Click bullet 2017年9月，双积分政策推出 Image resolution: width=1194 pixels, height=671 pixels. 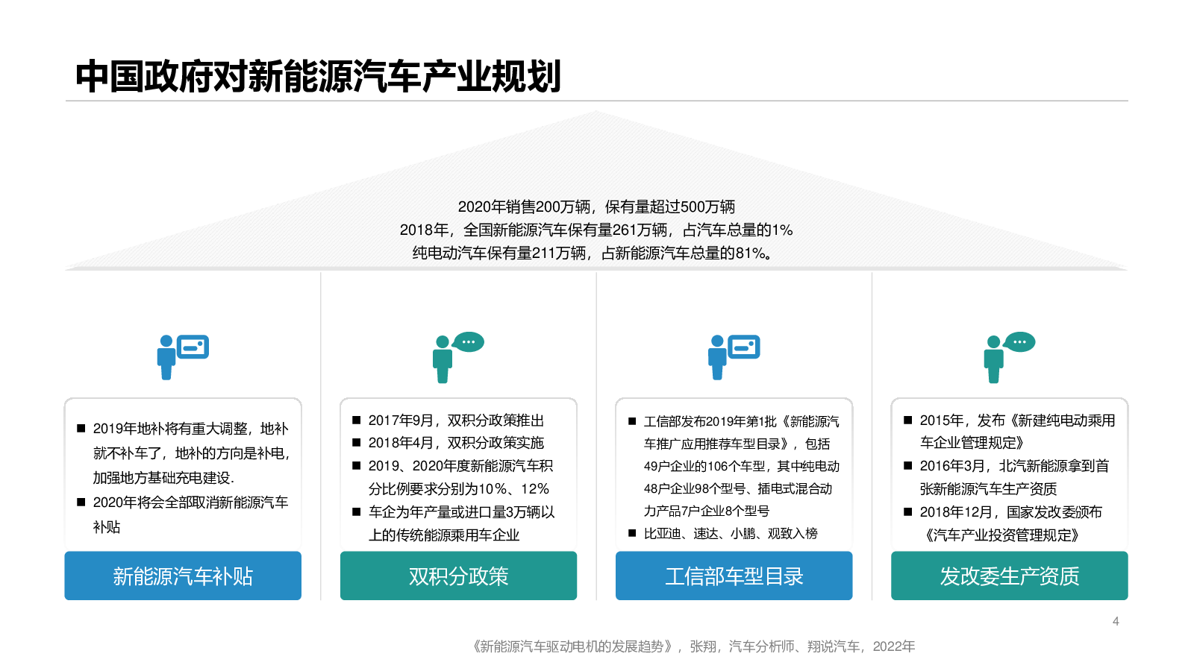tap(448, 420)
